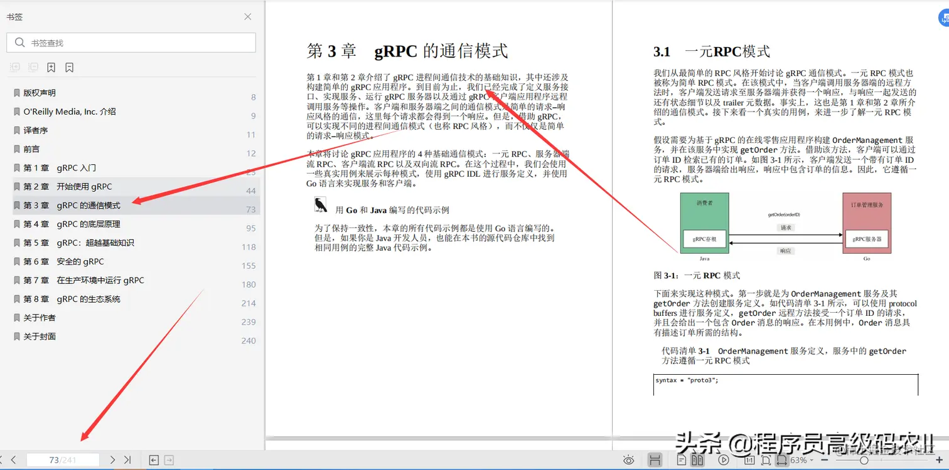Fit page to window
949x470 pixels.
[766, 460]
